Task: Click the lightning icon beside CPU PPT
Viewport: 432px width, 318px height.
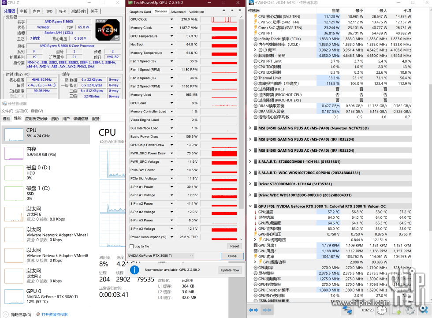Action: pos(255,33)
